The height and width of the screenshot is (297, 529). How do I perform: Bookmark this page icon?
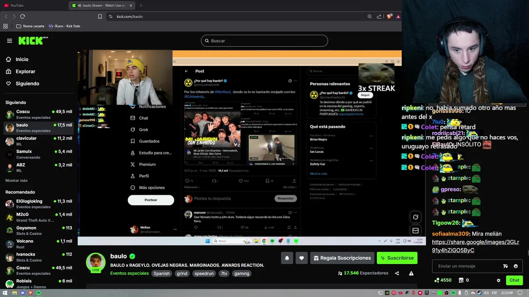(x=100, y=16)
